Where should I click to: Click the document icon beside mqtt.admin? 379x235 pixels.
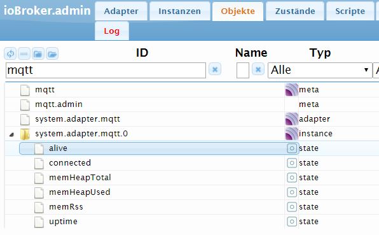(25, 105)
